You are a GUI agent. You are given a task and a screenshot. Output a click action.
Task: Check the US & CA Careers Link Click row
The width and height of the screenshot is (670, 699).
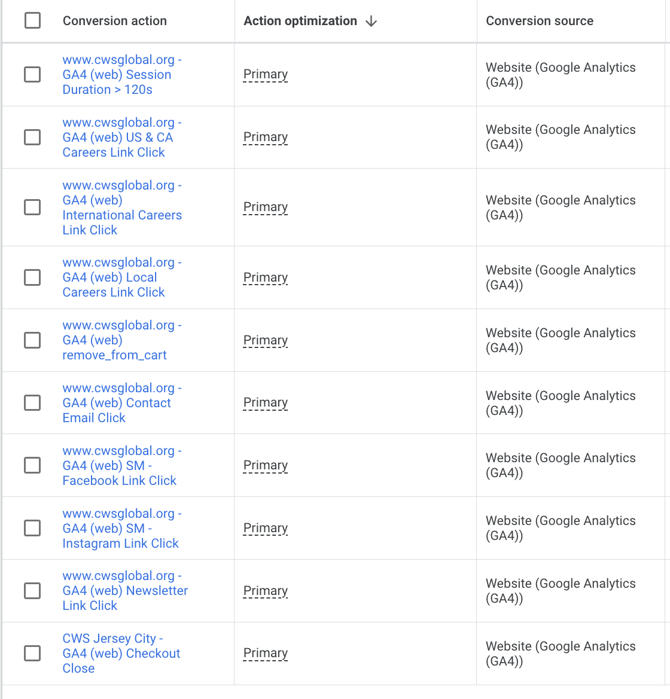(x=32, y=138)
